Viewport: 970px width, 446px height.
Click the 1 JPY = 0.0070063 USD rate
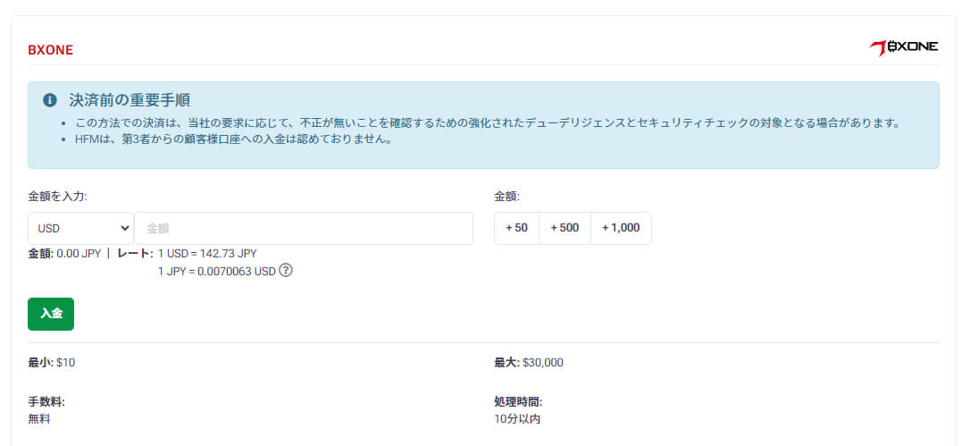216,271
